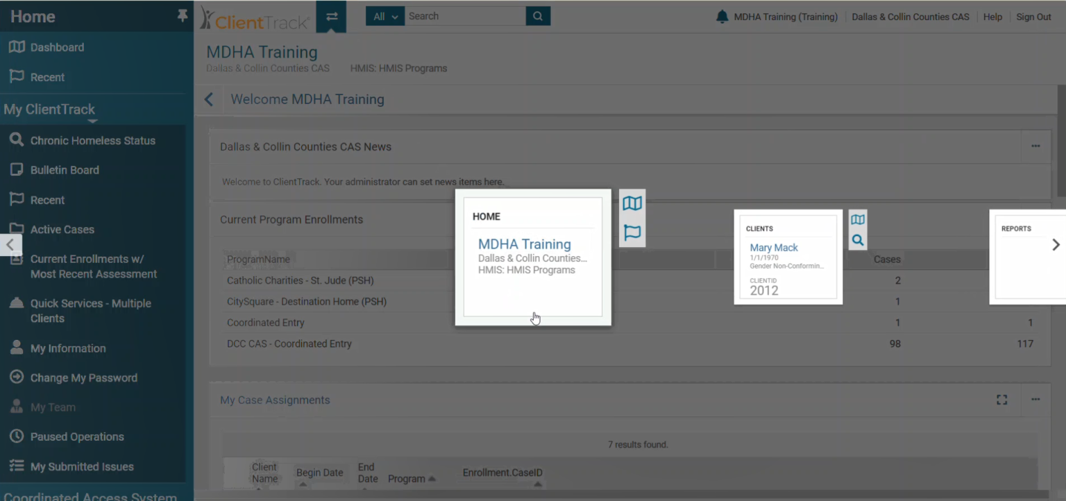
Task: Click the dashboard map icon beside Home card
Action: click(x=632, y=203)
